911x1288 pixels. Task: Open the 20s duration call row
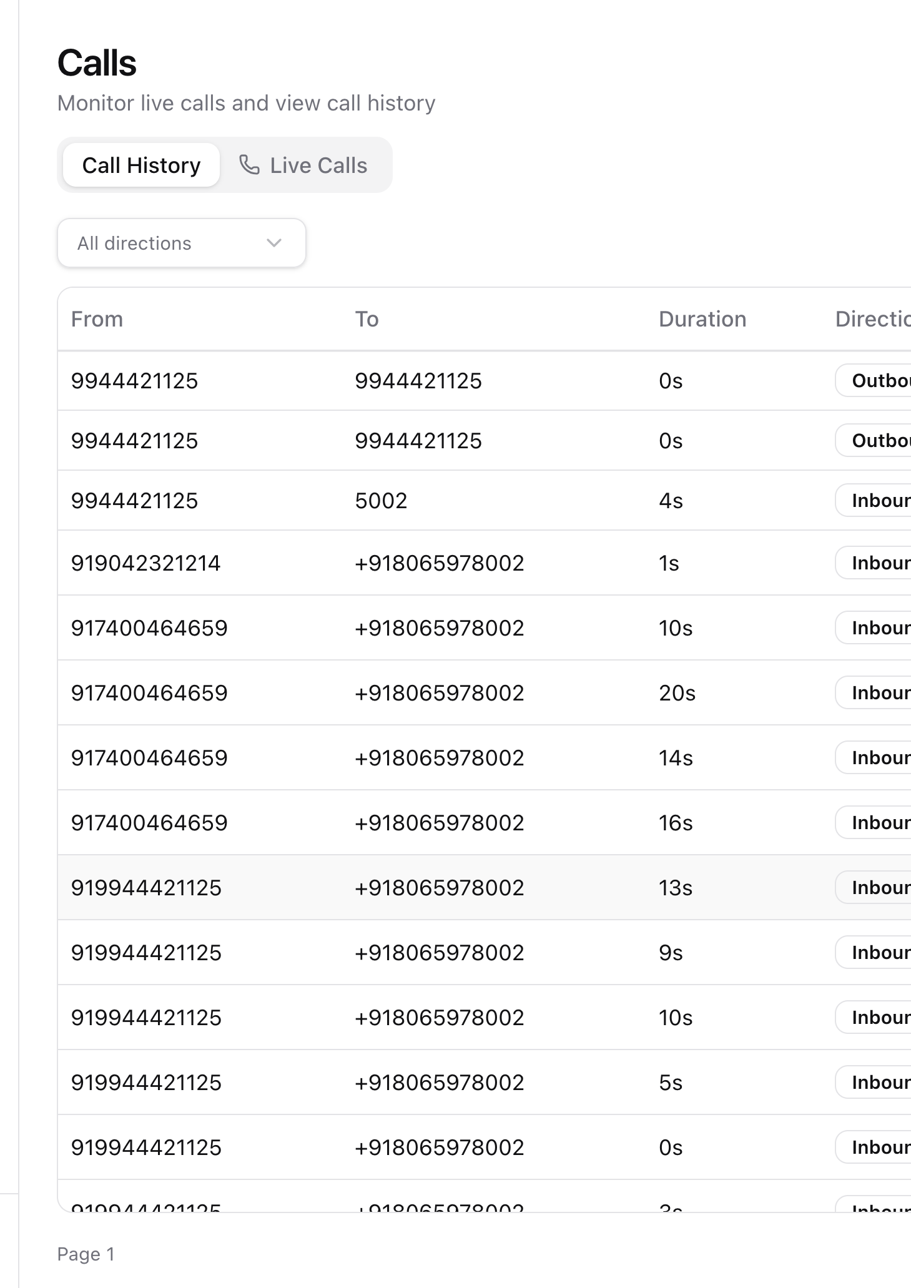tap(677, 693)
